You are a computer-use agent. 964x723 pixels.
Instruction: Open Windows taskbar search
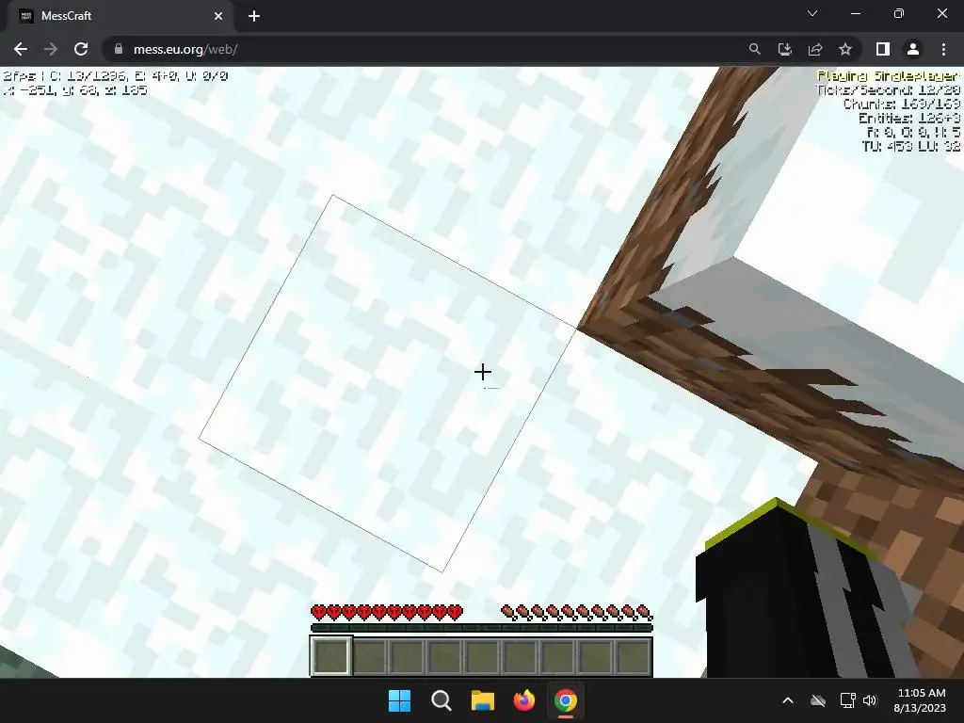(x=441, y=700)
